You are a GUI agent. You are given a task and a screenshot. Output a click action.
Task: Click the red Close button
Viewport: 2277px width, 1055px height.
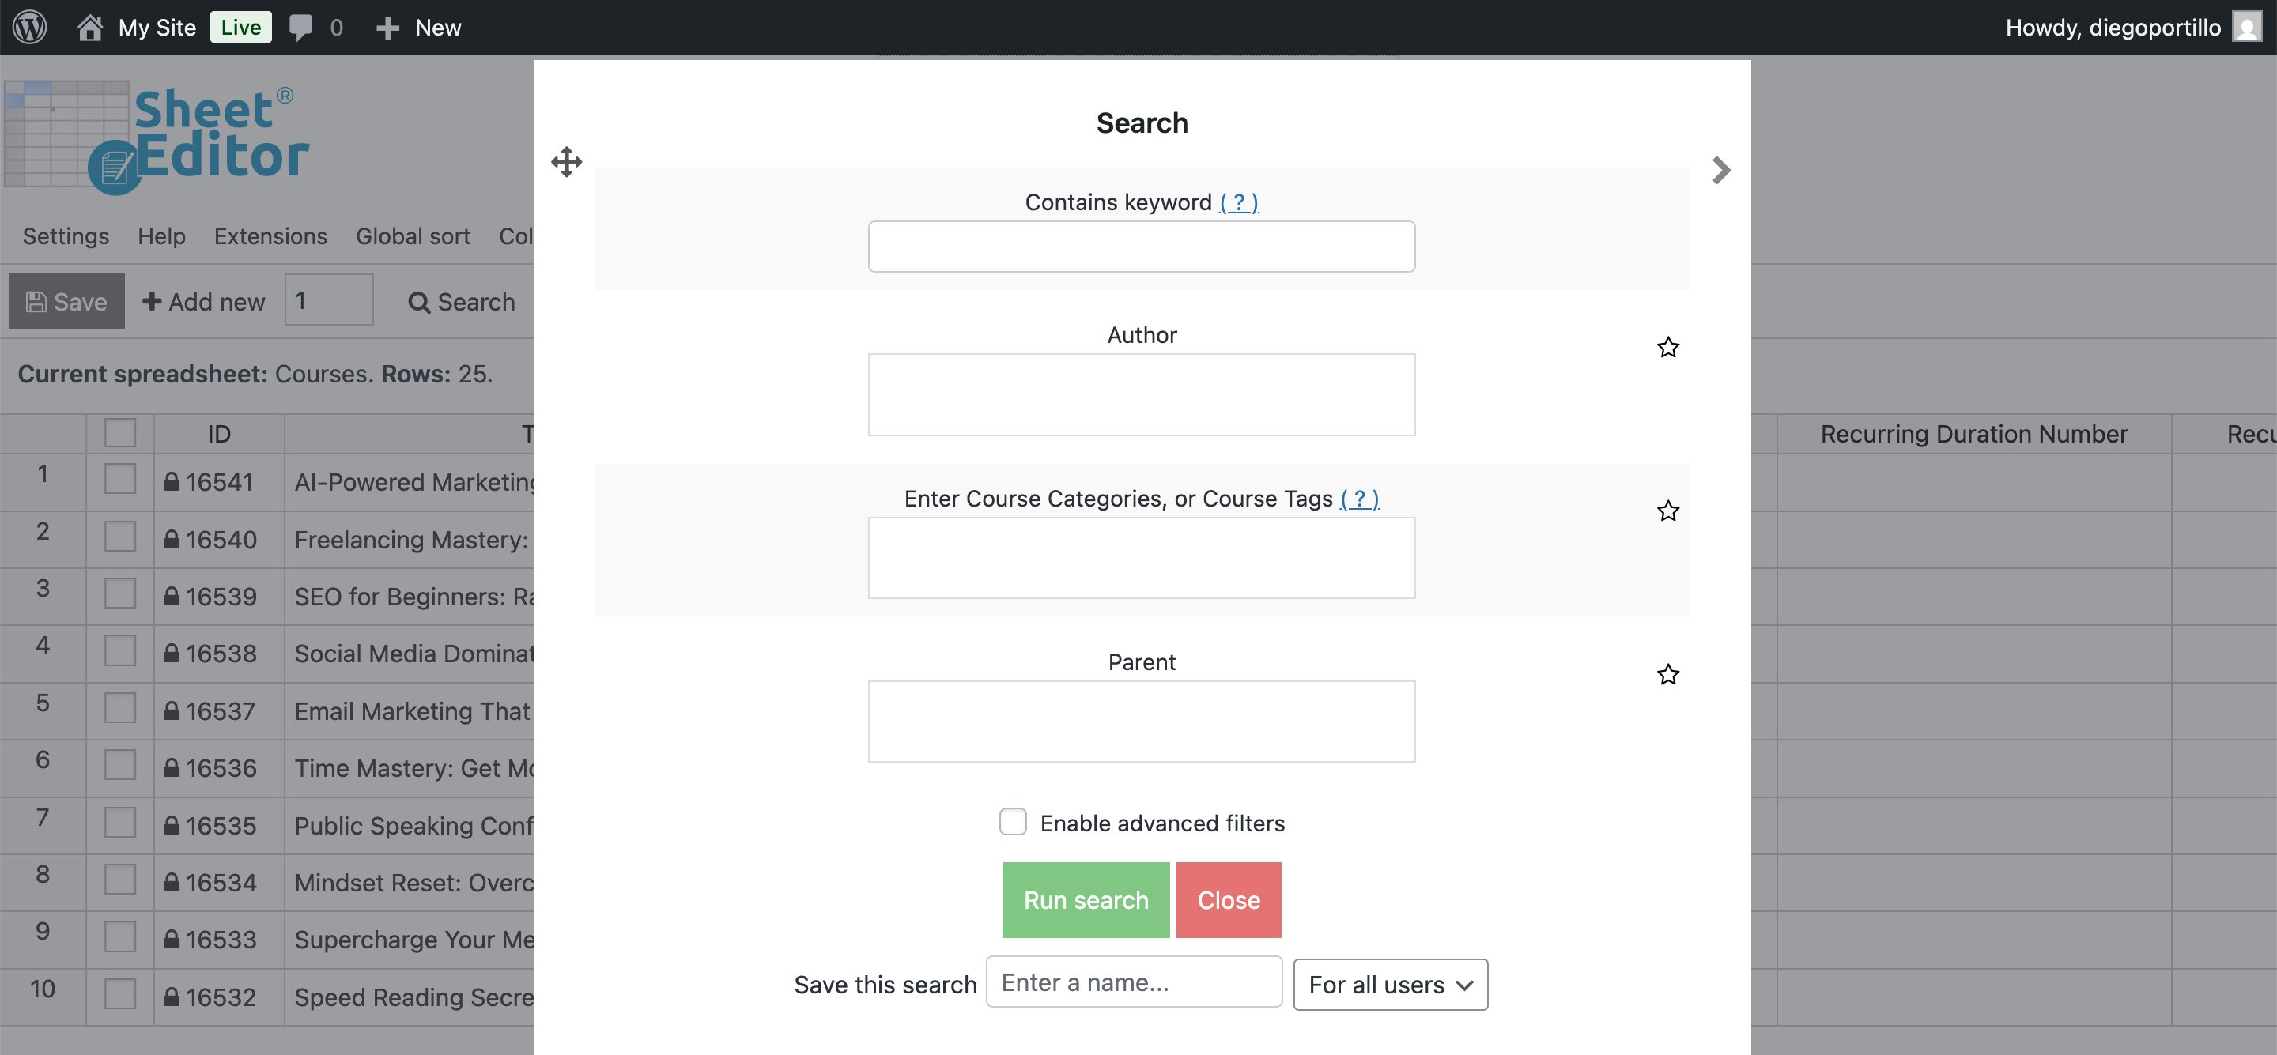tap(1228, 899)
